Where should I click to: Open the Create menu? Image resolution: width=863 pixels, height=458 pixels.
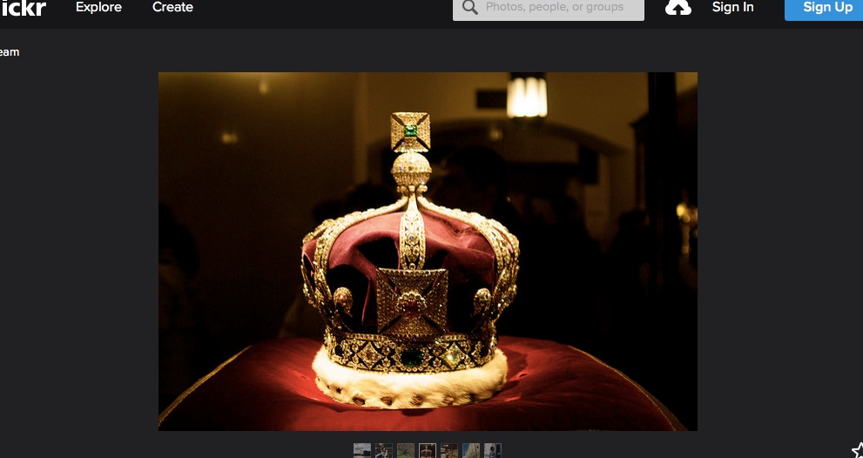(x=172, y=7)
